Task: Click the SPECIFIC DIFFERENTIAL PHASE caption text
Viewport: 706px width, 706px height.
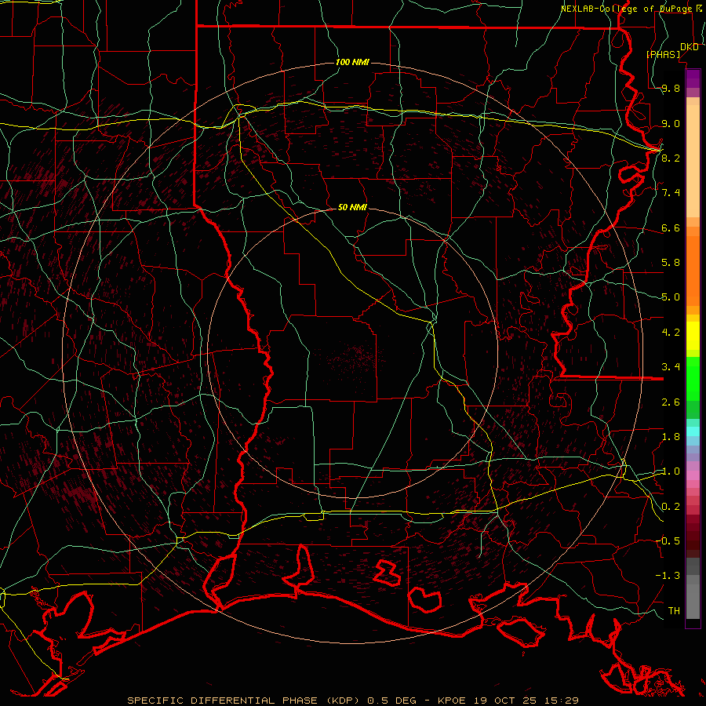Action: point(221,701)
